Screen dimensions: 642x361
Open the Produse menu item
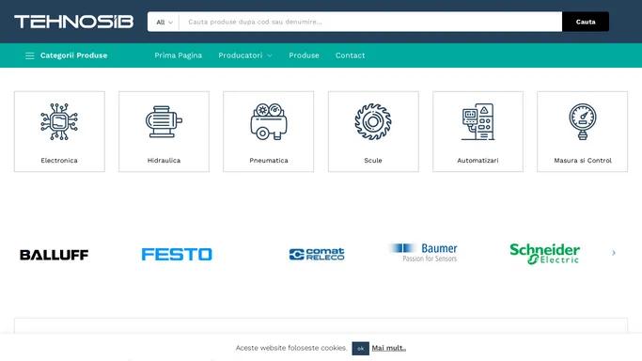[304, 55]
